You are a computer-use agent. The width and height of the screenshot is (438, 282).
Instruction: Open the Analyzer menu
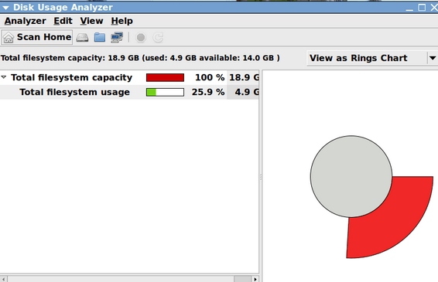tap(25, 21)
